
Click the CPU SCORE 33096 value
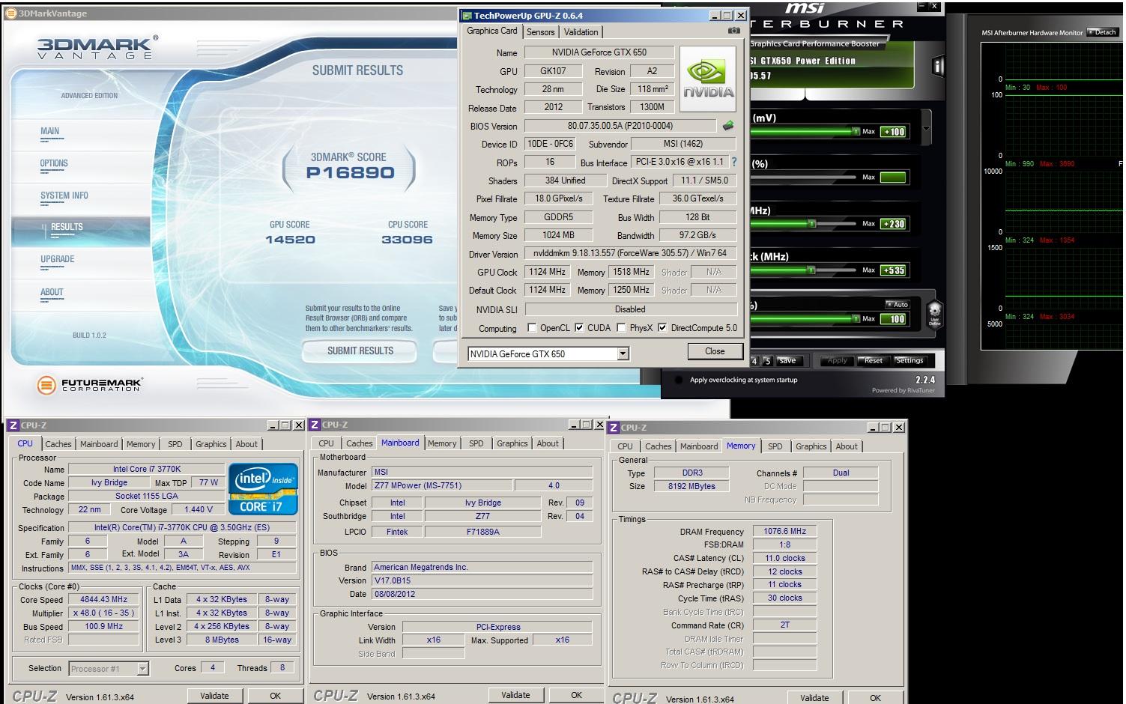pos(407,240)
